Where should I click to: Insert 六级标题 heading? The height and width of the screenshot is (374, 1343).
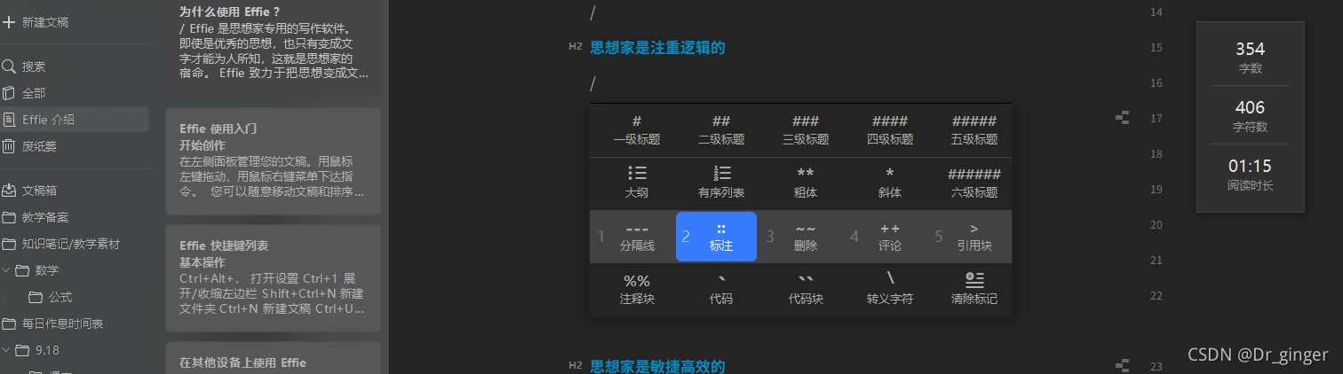(x=974, y=183)
